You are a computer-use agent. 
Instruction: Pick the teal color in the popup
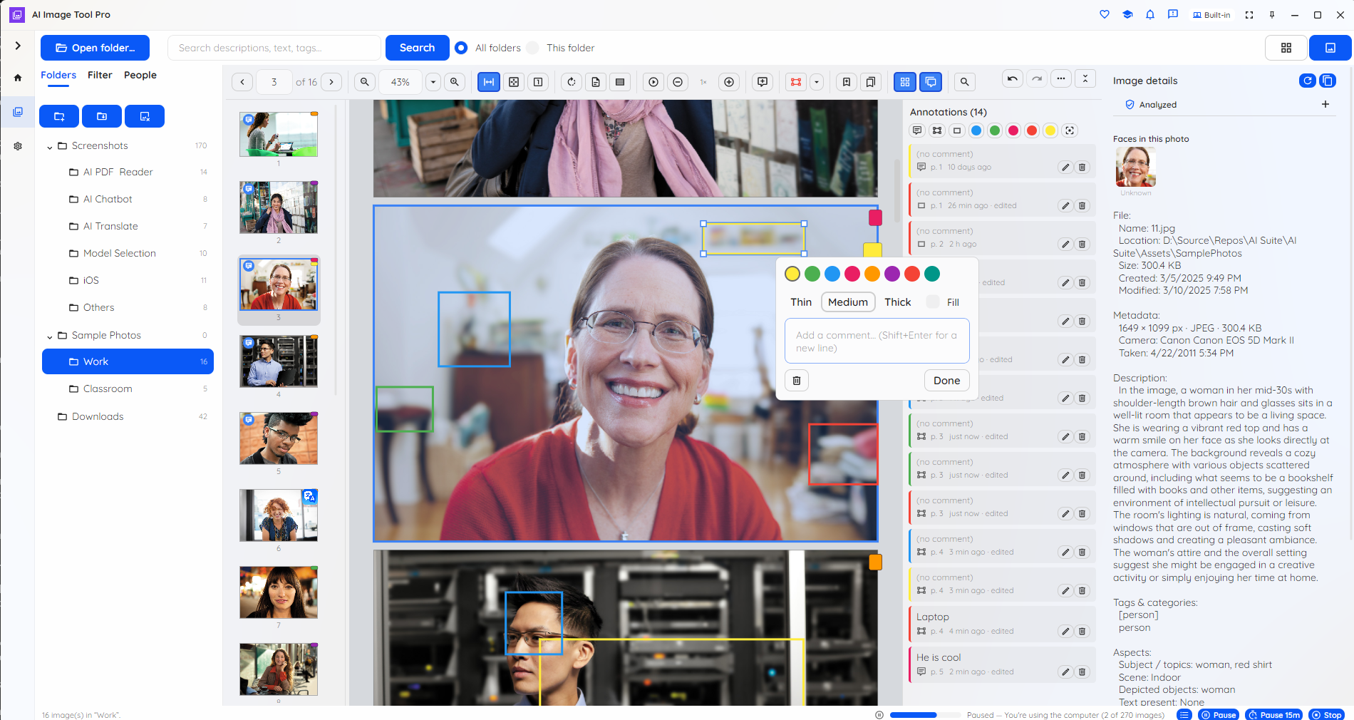[x=932, y=274]
